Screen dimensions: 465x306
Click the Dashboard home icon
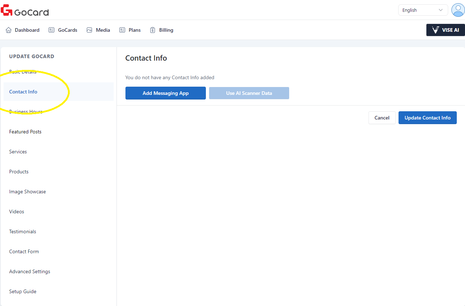[9, 30]
